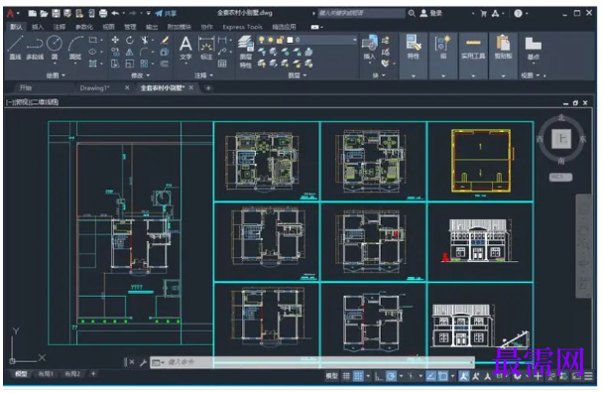Switch to the 开始 start tab
Viewport: 603px width, 393px height.
coord(26,88)
